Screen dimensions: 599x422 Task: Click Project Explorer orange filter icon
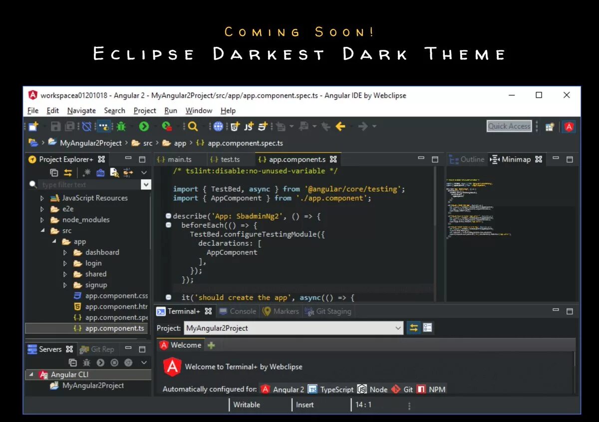click(128, 173)
